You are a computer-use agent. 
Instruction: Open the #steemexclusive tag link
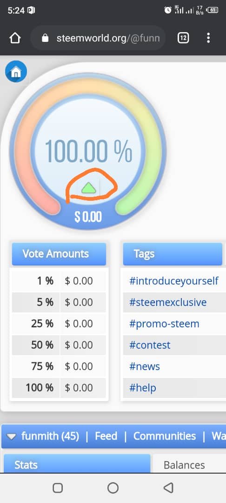[x=168, y=303]
